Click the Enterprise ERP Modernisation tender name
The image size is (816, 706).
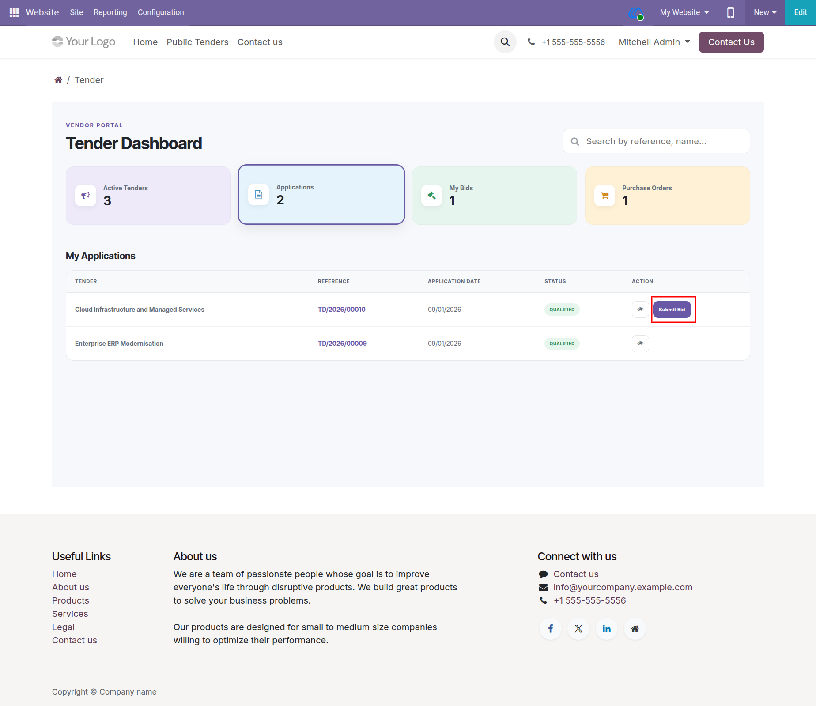[119, 344]
